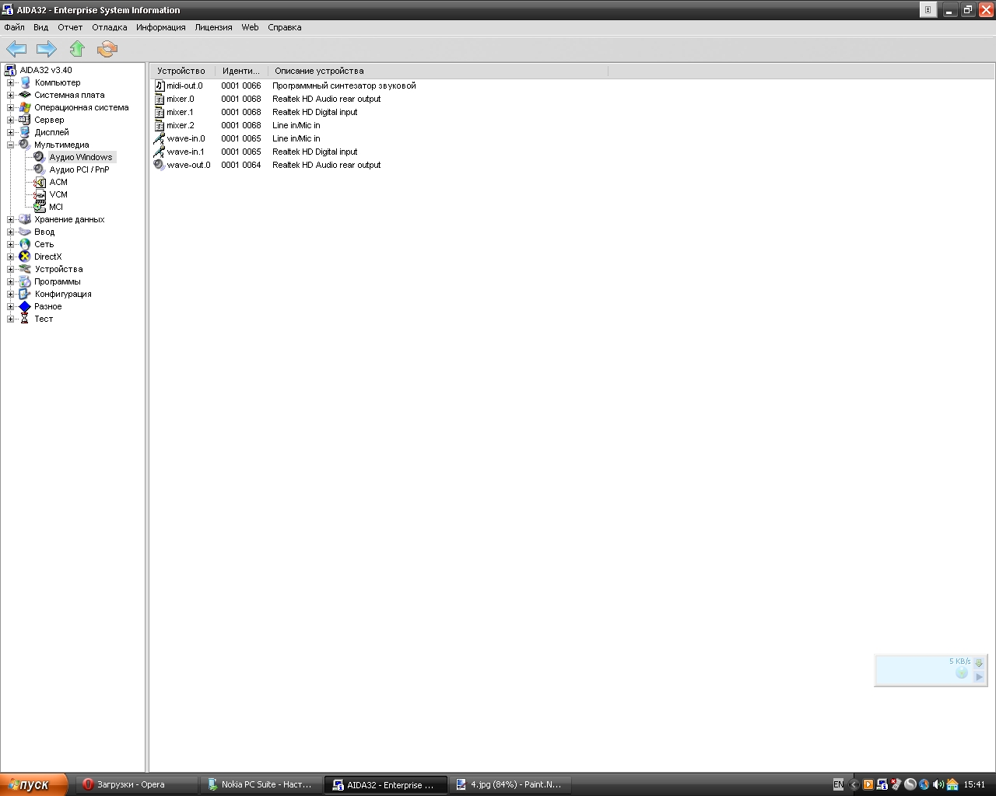The image size is (996, 796).
Task: Click the Системная плата tree icon
Action: tap(25, 95)
